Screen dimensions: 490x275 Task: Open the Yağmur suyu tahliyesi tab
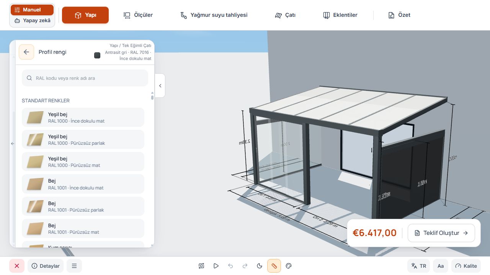(214, 15)
